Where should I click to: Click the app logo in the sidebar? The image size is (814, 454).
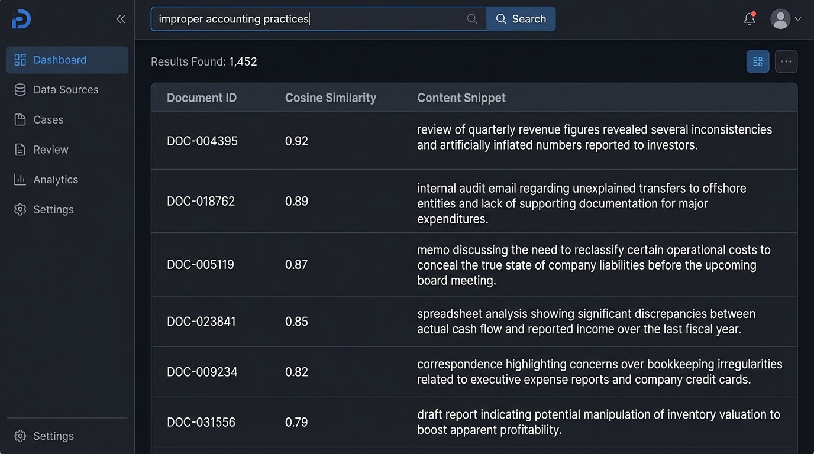21,19
